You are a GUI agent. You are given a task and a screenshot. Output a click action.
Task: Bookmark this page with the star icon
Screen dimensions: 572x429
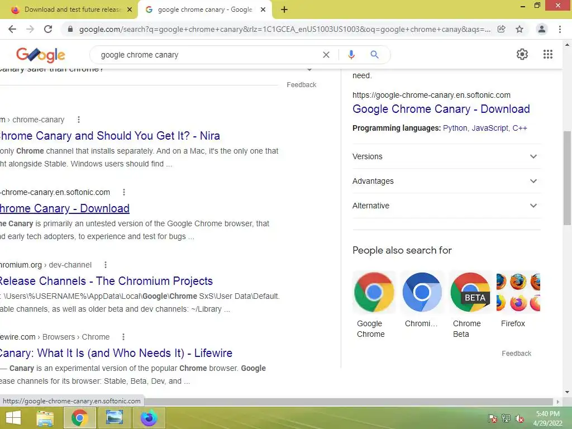click(x=519, y=29)
